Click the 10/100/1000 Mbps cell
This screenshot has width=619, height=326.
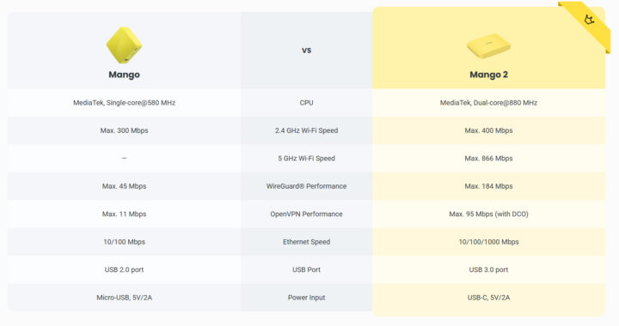(x=488, y=242)
